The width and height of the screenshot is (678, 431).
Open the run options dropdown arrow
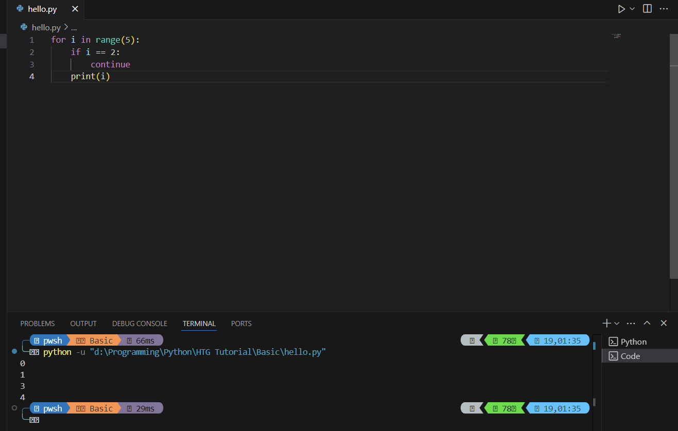(632, 9)
